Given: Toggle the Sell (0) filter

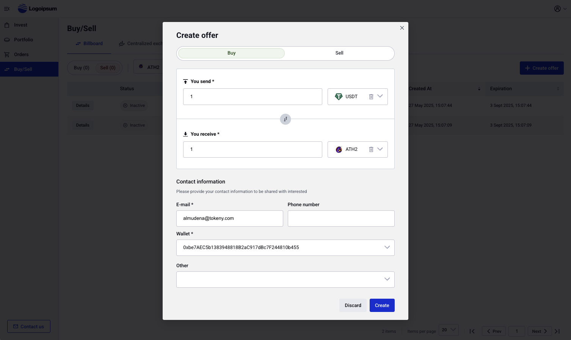Looking at the screenshot, I should point(108,67).
